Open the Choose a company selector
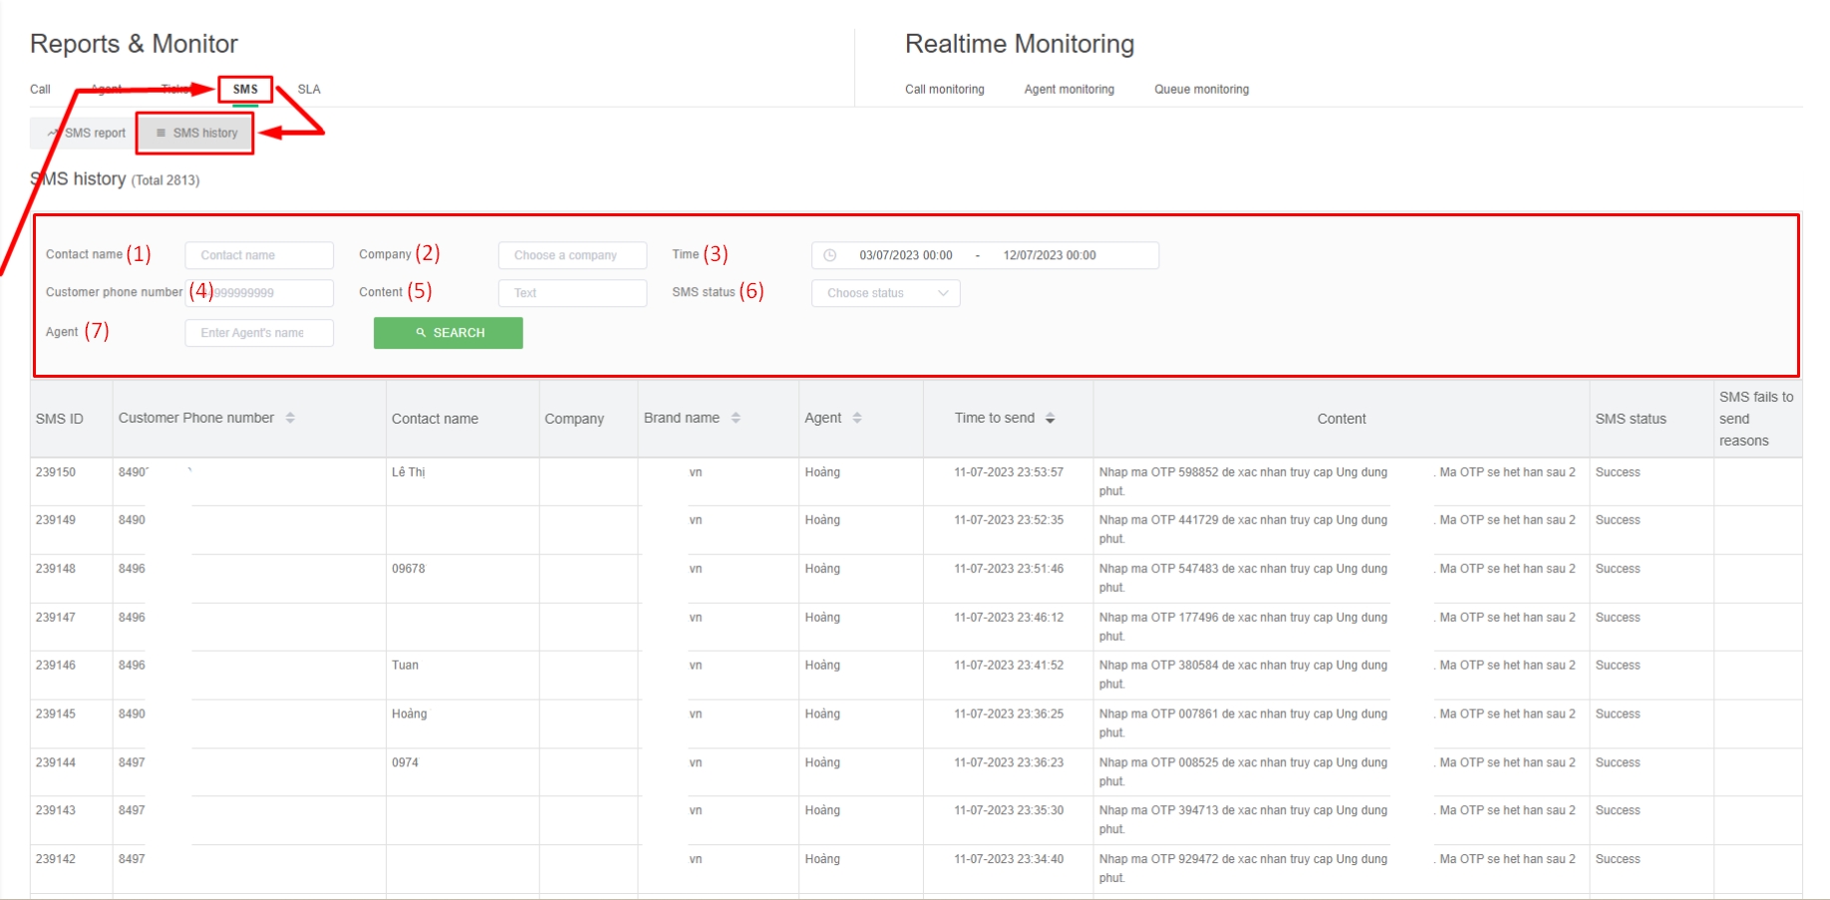The height and width of the screenshot is (900, 1830). pyautogui.click(x=572, y=255)
